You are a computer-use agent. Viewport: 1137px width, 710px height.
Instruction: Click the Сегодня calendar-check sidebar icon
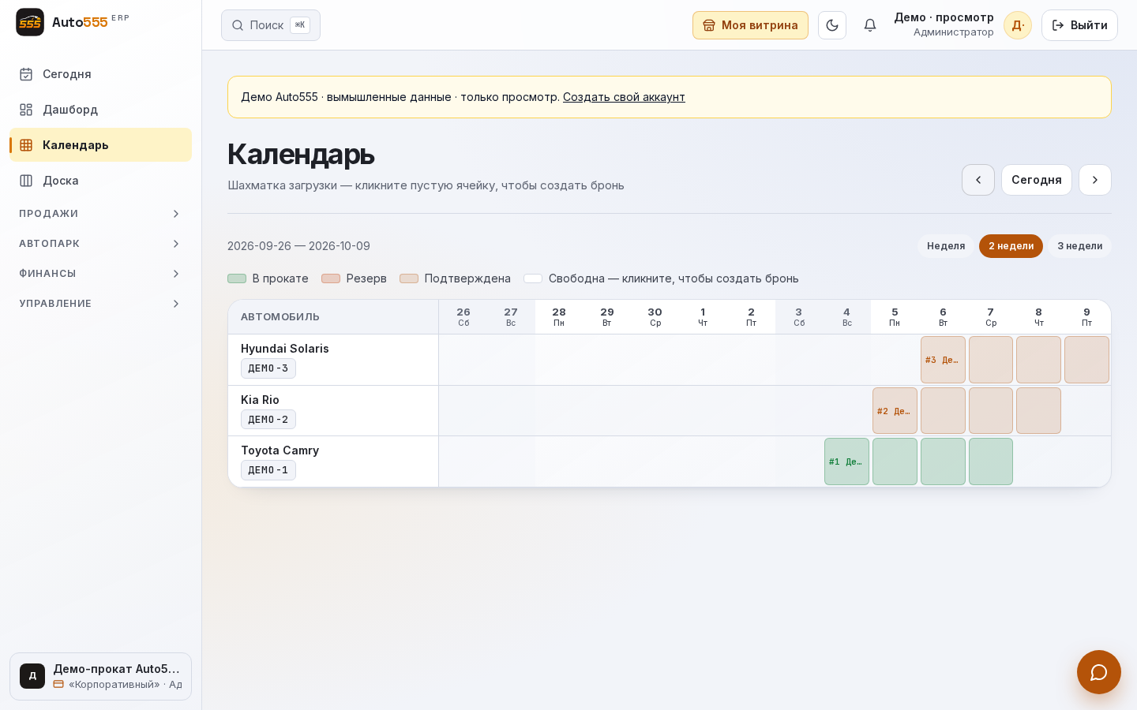click(26, 74)
